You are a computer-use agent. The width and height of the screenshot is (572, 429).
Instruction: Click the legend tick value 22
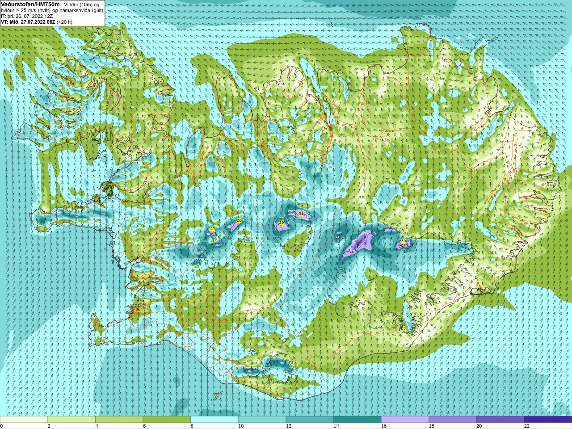[527, 426]
